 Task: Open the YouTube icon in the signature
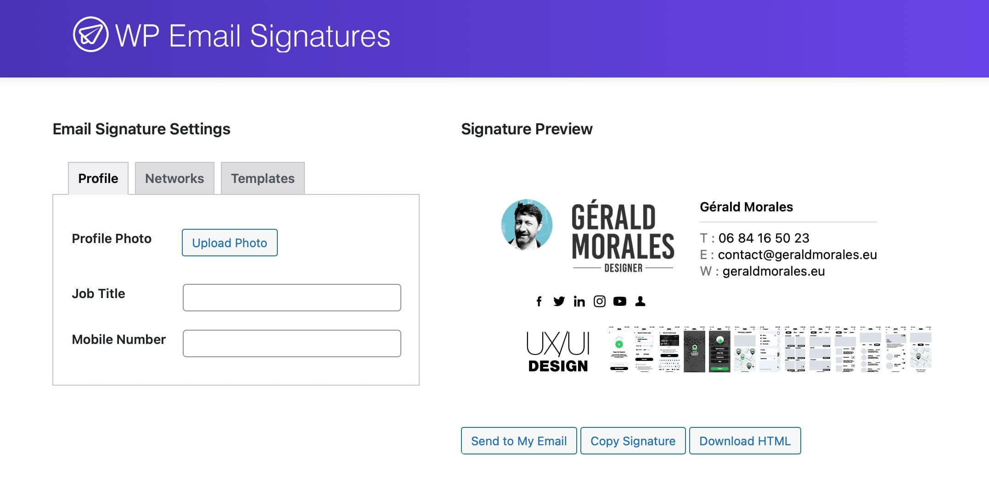coord(619,301)
